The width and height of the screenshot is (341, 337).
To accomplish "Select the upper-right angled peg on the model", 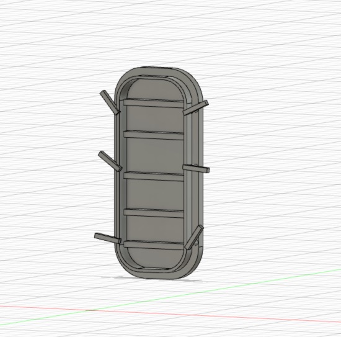I will coord(196,107).
